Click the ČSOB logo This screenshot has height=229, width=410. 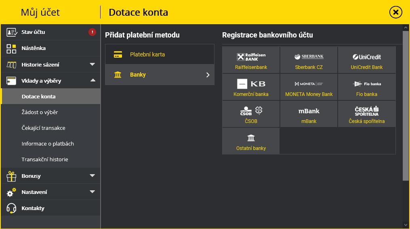coord(251,111)
